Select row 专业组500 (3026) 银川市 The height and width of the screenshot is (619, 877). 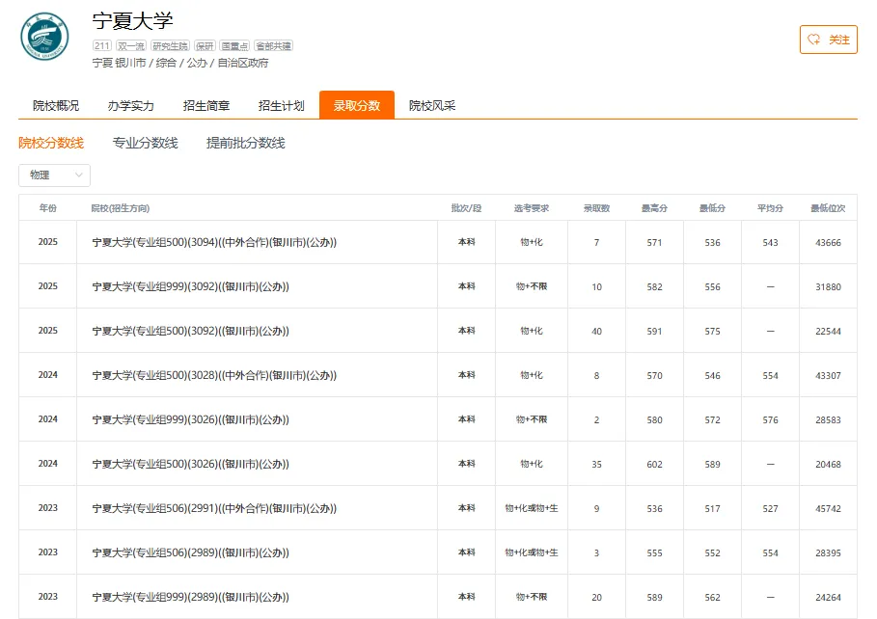(x=438, y=464)
